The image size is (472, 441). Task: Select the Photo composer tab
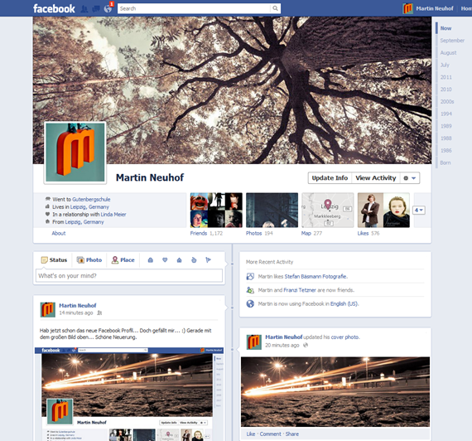pyautogui.click(x=89, y=259)
